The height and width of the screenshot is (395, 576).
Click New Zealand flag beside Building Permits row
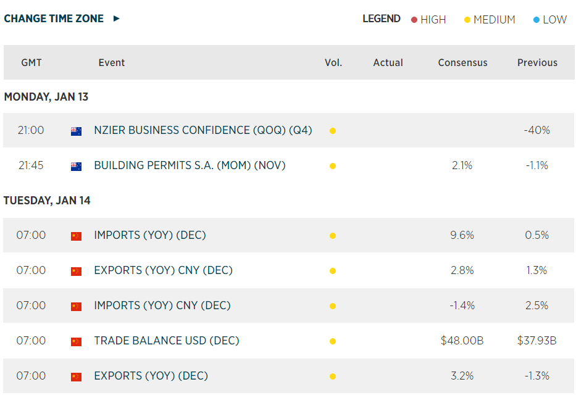76,166
